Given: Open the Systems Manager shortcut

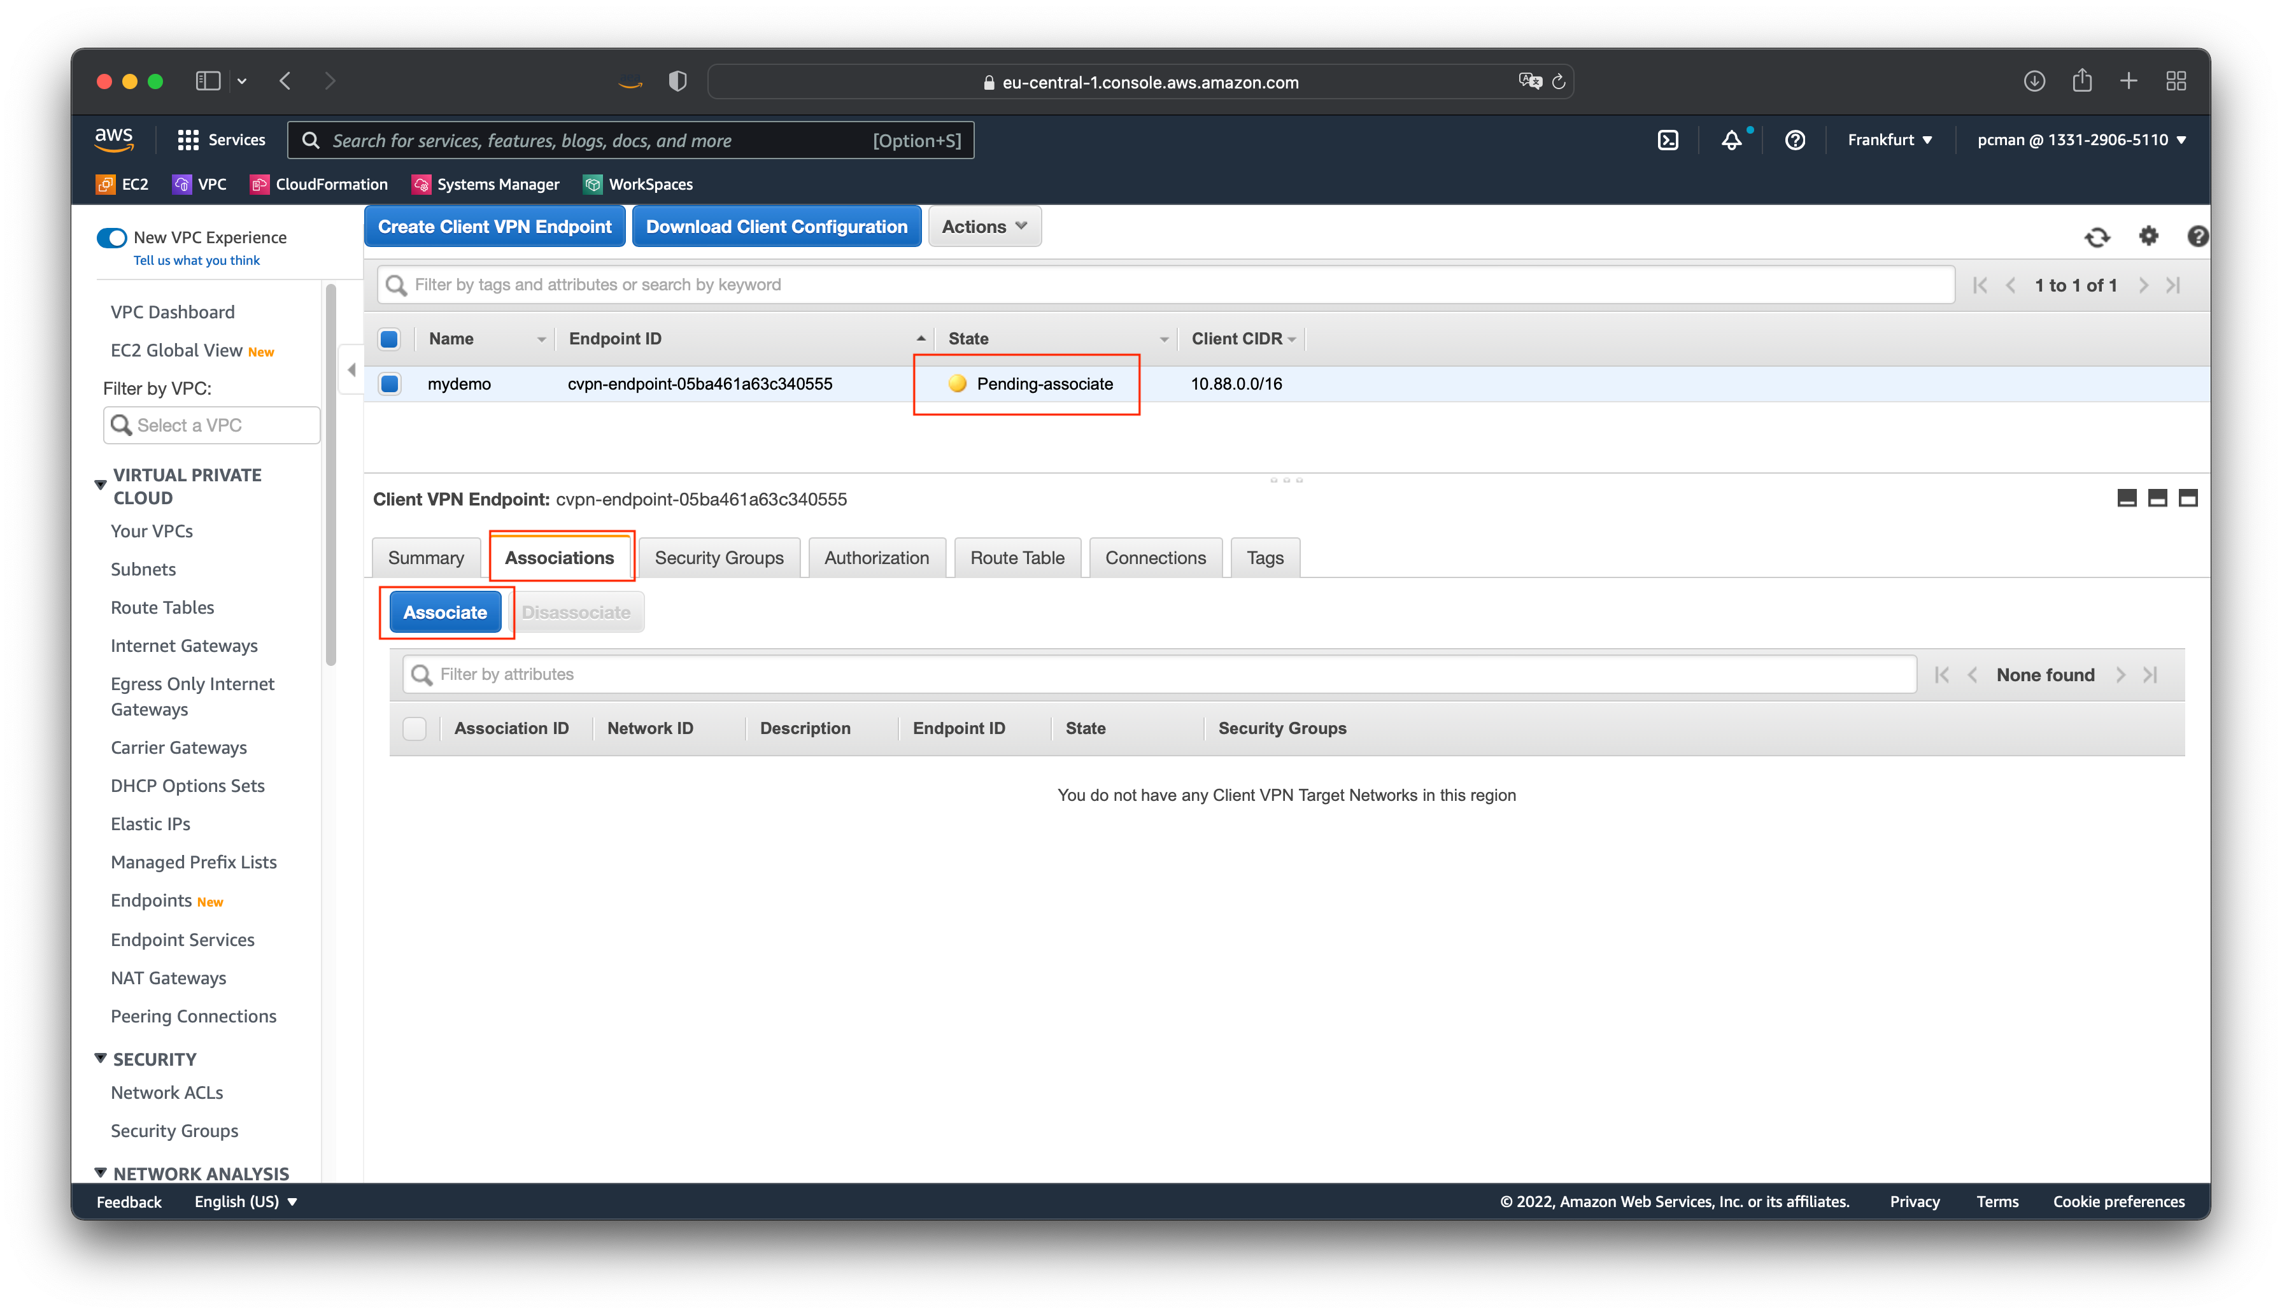Looking at the screenshot, I should click(485, 184).
